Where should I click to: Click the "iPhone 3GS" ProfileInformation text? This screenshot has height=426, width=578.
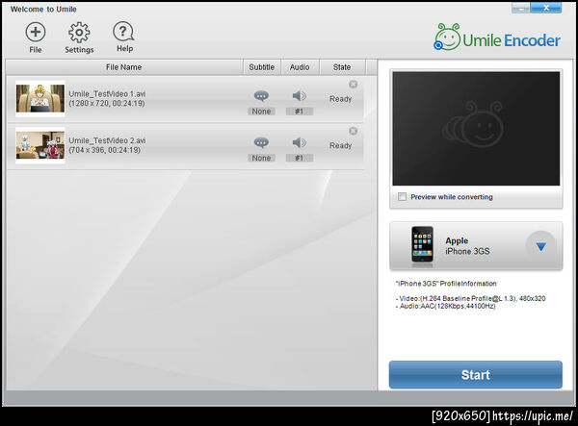[446, 284]
